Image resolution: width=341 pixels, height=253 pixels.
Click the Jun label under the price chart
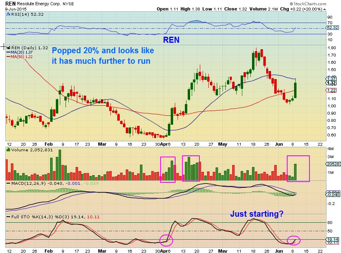pyautogui.click(x=279, y=144)
